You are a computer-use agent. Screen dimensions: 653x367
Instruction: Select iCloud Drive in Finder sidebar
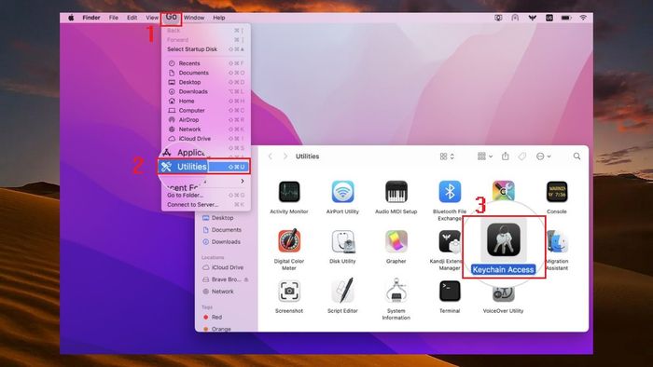click(x=223, y=267)
